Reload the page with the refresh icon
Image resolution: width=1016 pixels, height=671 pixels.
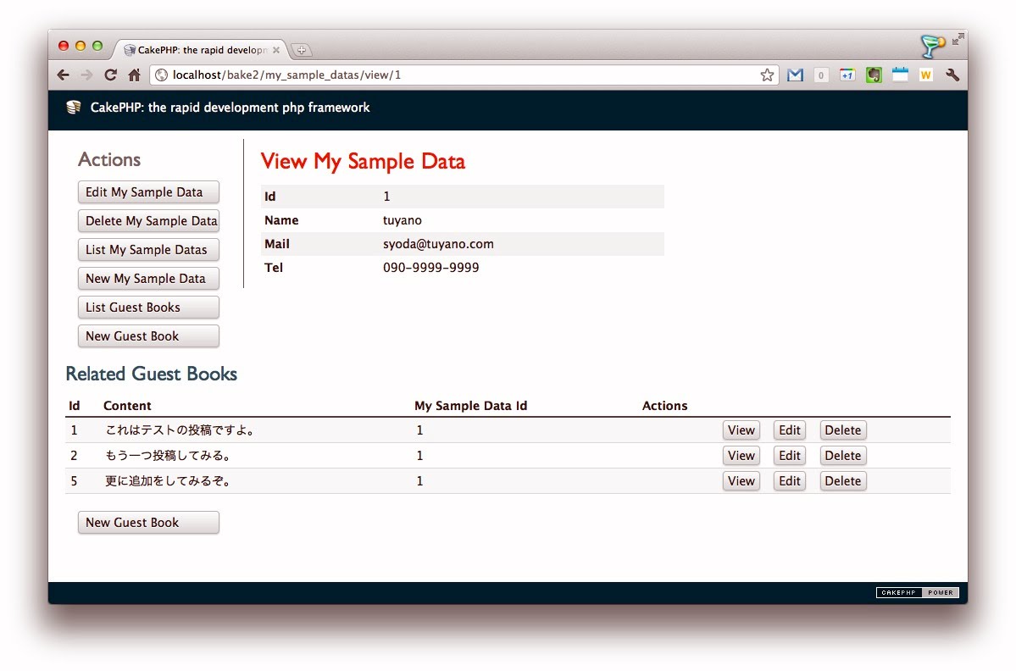110,75
